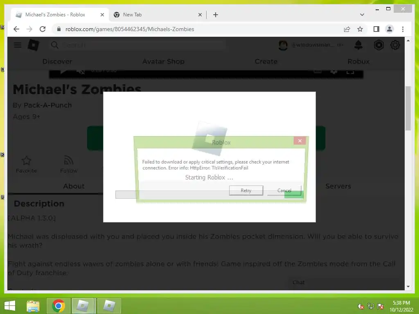Mute the game video

click(82, 72)
